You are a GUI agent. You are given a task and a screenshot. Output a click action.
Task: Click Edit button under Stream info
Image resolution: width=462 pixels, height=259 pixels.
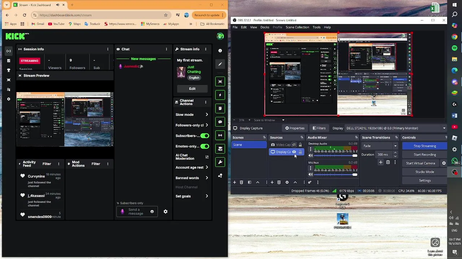point(192,88)
